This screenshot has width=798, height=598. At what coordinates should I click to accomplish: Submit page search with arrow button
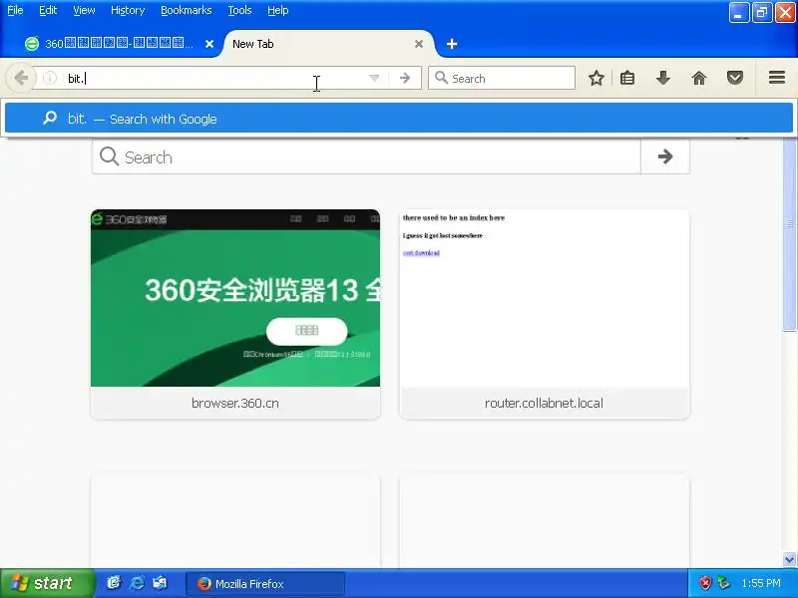pyautogui.click(x=665, y=156)
